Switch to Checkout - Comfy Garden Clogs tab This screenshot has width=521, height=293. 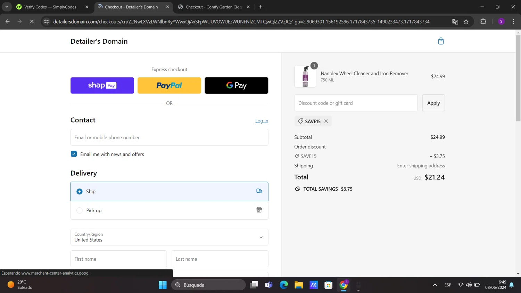tap(213, 7)
